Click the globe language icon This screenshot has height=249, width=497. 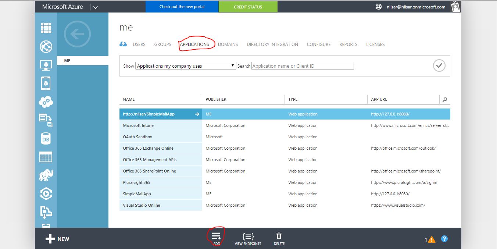tap(379, 7)
